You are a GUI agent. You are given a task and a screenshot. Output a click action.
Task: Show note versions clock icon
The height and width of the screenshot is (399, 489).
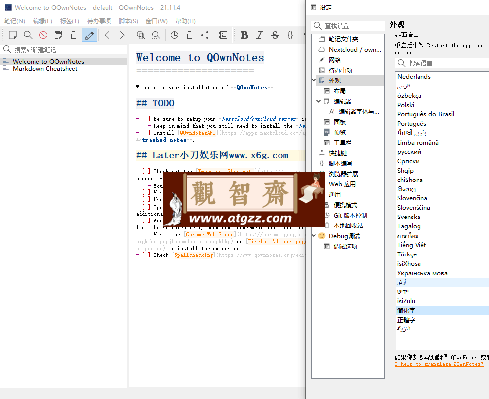(175, 35)
